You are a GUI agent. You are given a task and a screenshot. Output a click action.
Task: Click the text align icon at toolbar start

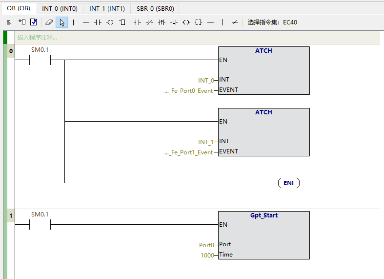pyautogui.click(x=9, y=22)
